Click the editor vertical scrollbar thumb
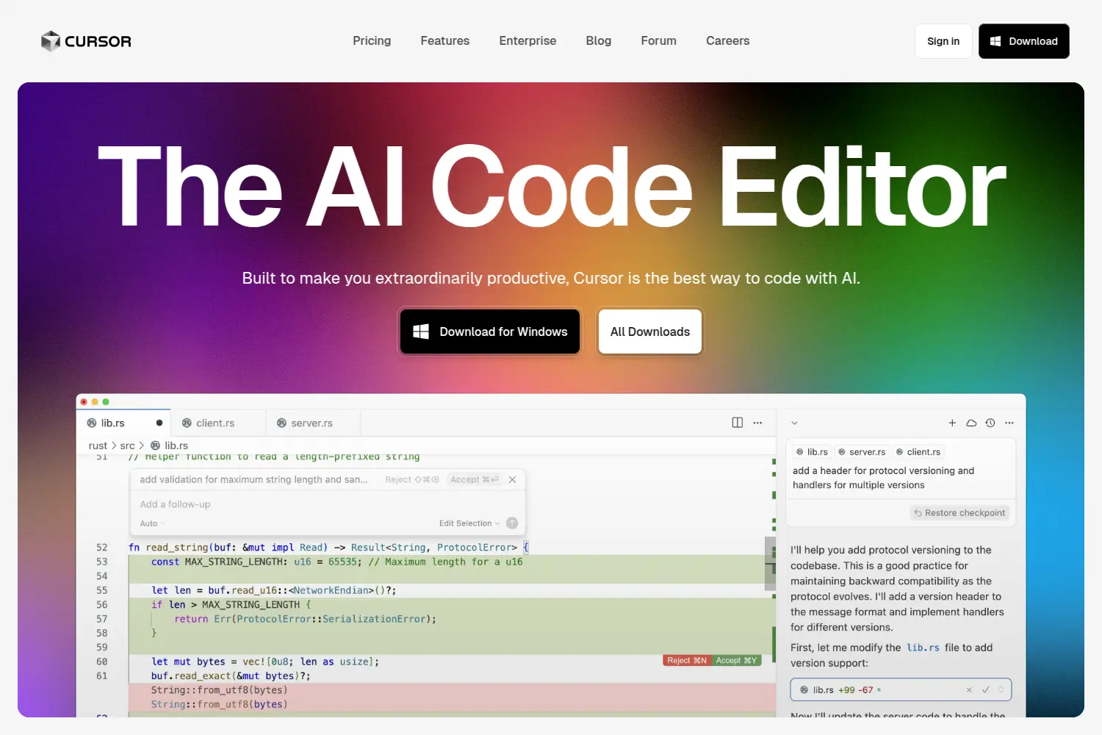Viewport: 1102px width, 735px height. pos(770,564)
